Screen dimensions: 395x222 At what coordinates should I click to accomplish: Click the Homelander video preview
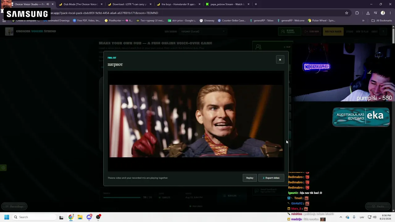196,121
